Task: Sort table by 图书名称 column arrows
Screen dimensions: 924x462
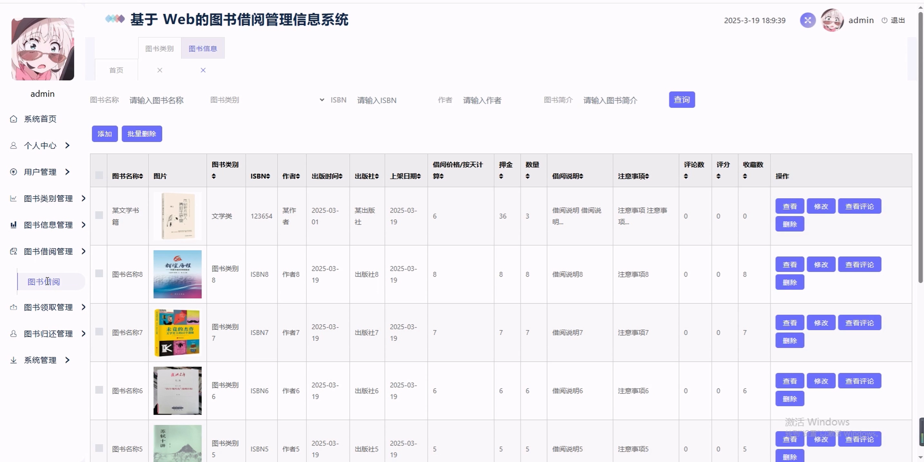Action: 141,176
